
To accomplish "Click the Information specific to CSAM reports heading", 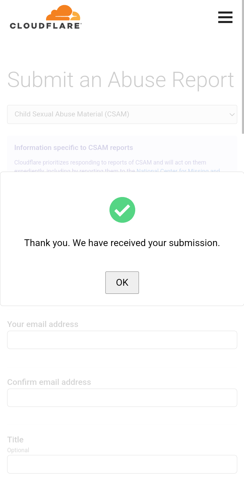I will 74,148.
